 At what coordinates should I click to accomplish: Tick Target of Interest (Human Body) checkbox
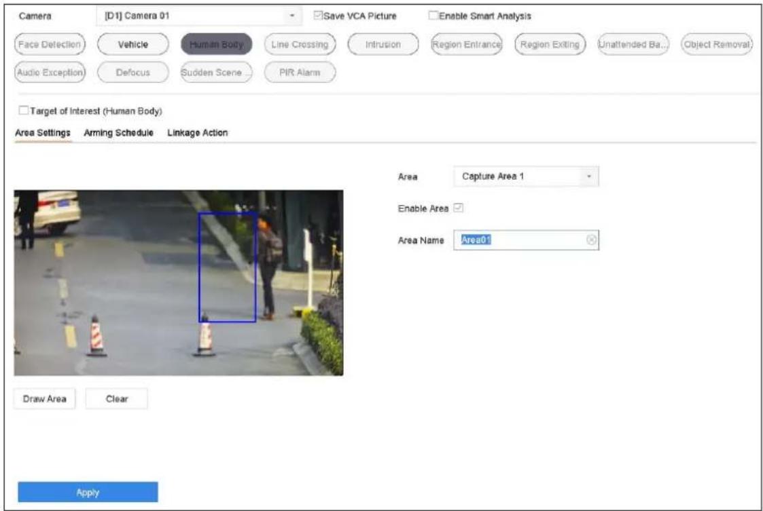click(23, 111)
